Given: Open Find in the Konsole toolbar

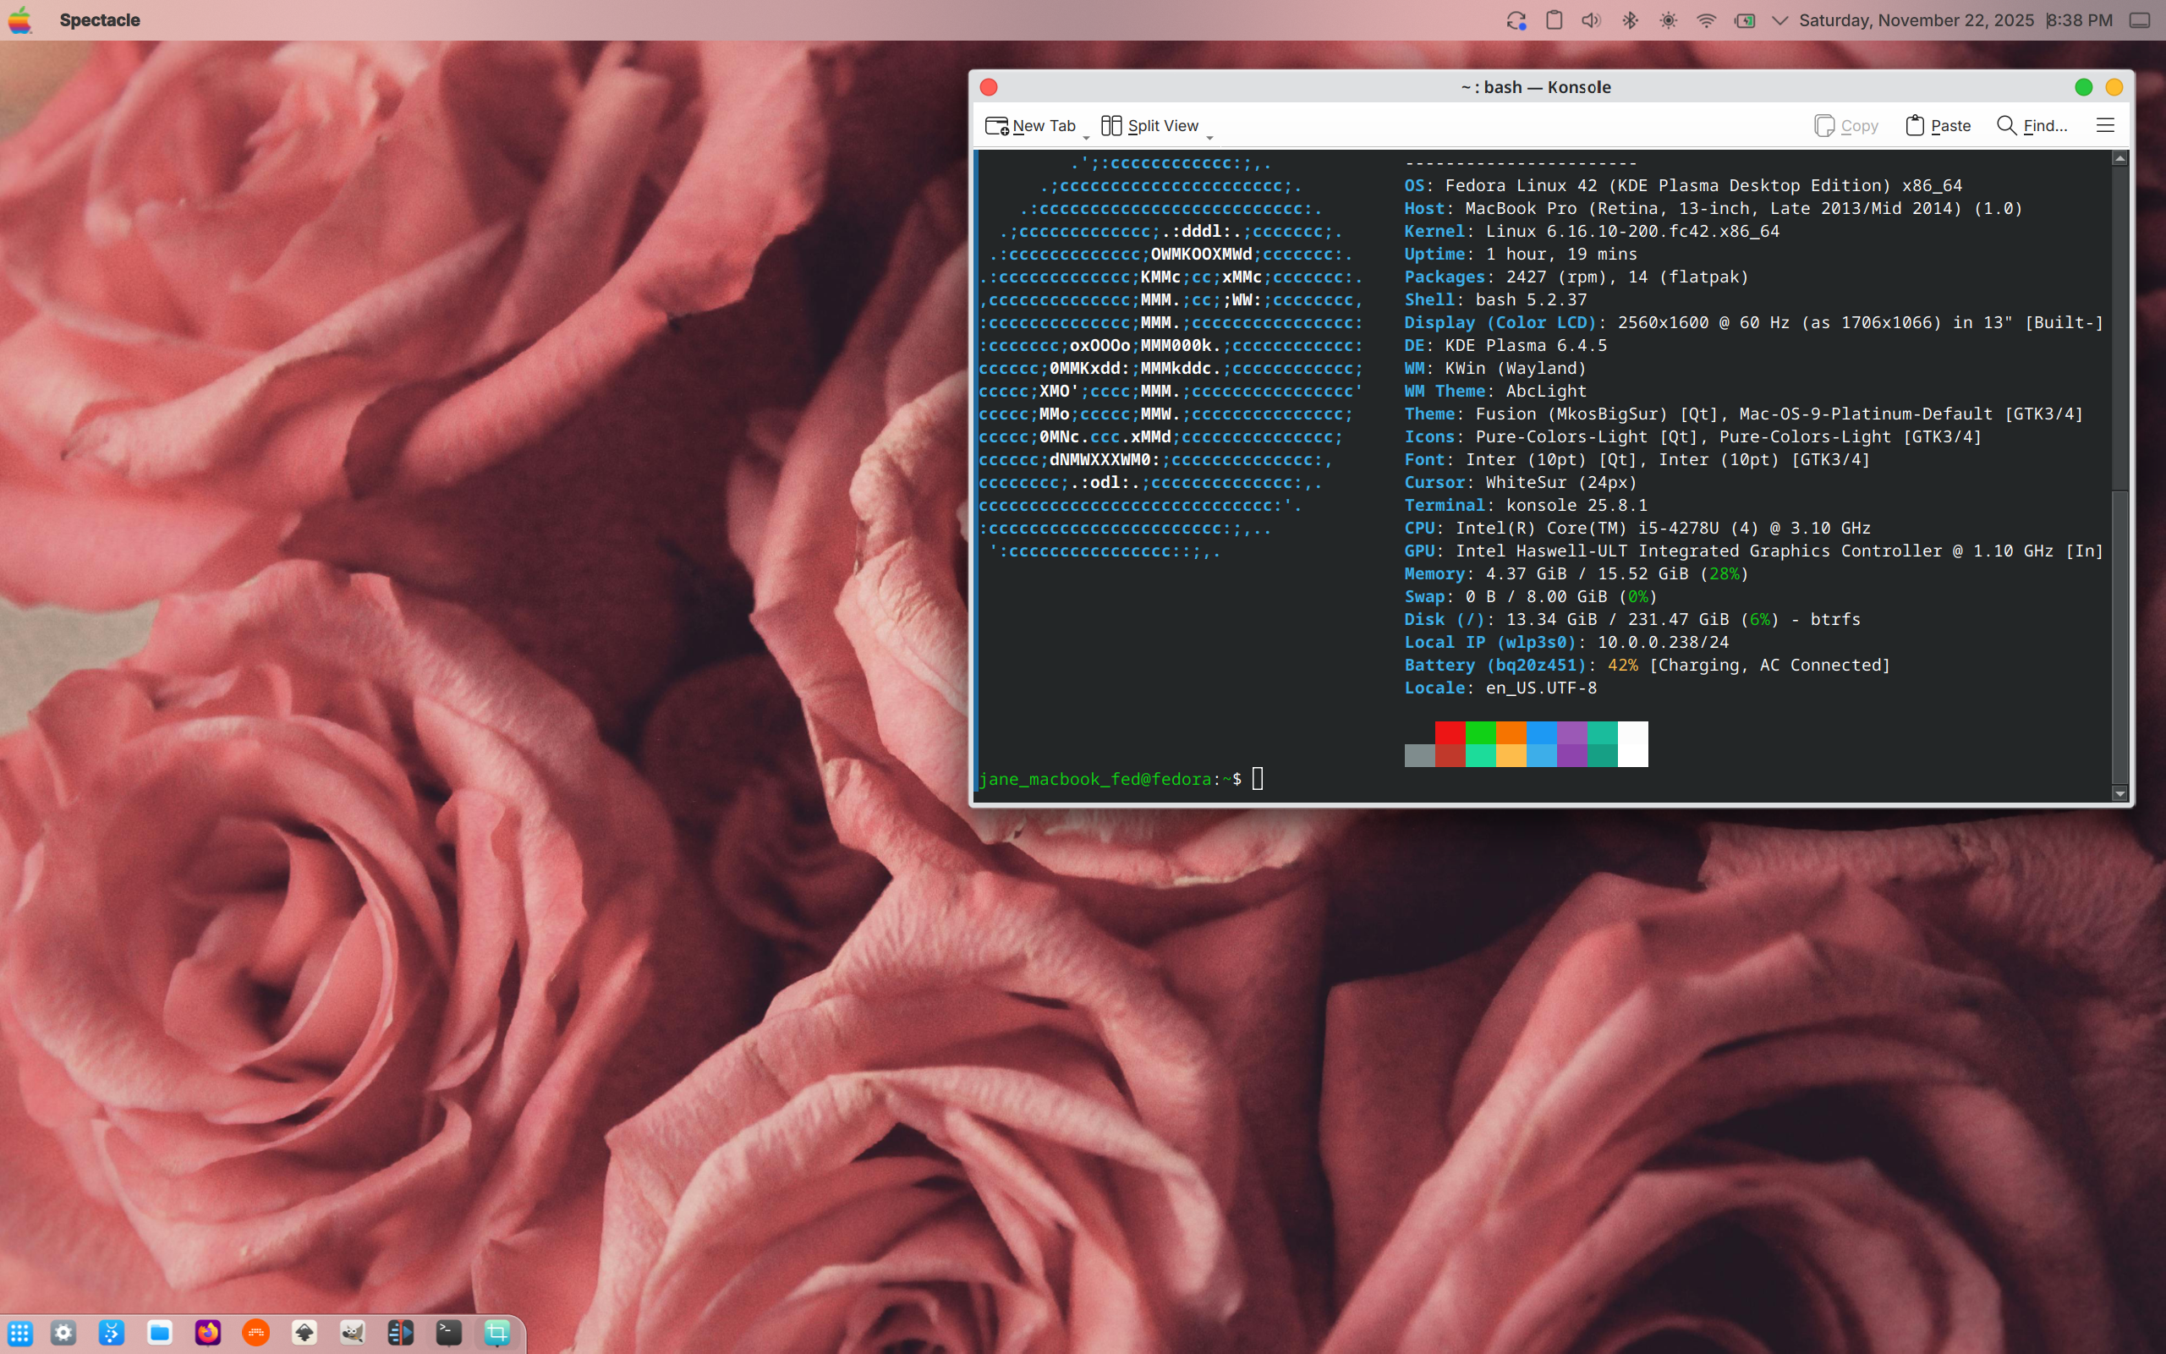Looking at the screenshot, I should click(2032, 126).
